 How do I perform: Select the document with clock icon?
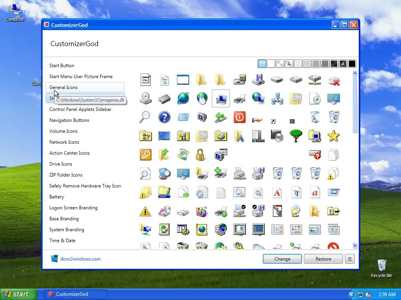point(315,98)
